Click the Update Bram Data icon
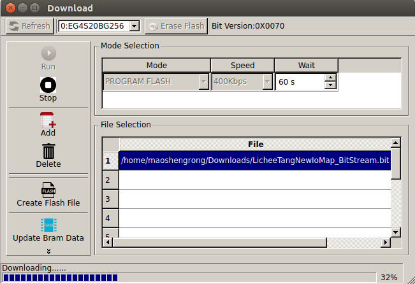The width and height of the screenshot is (415, 284). tap(48, 225)
